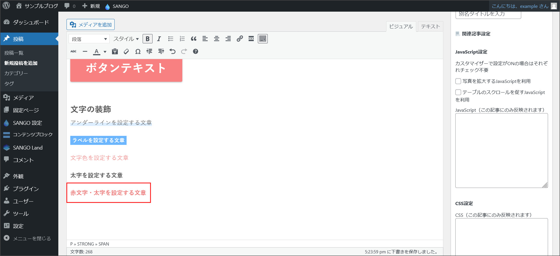Click the メディアを追加 button

(x=91, y=25)
